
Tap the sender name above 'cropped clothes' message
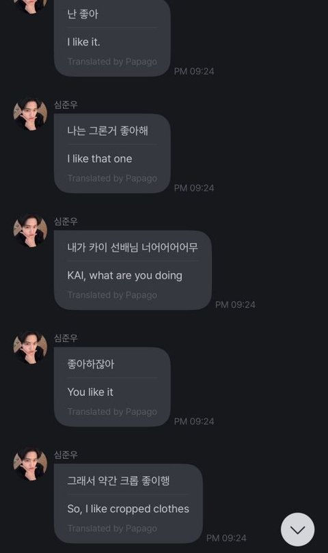[66, 455]
